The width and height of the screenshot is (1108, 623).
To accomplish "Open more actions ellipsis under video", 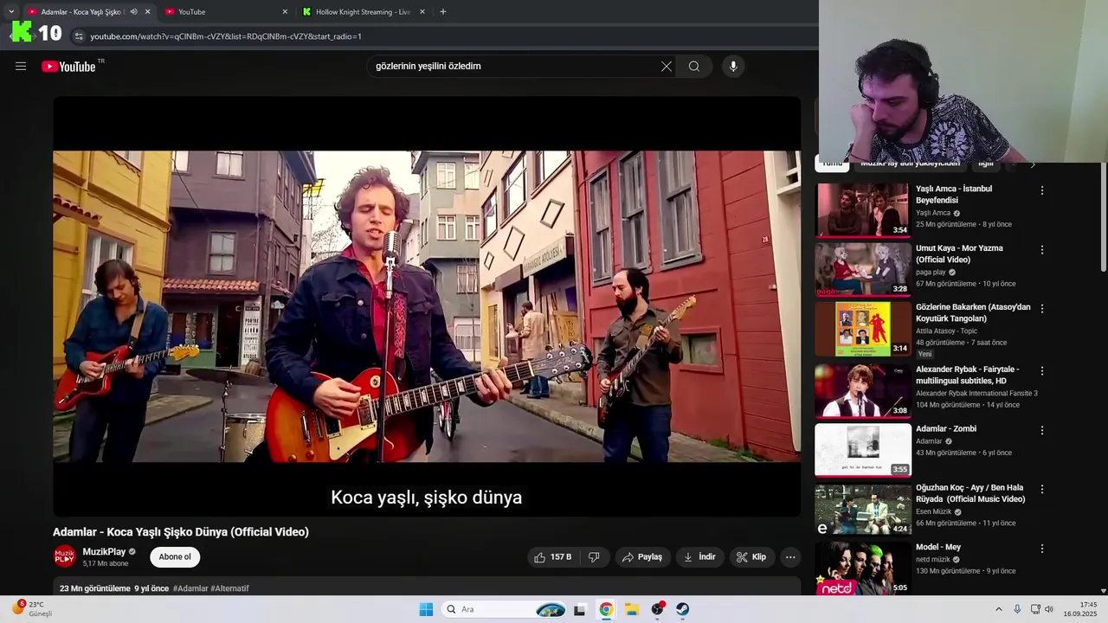I will (x=790, y=557).
